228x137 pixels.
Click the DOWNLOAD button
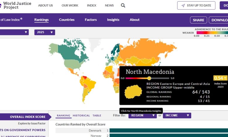click(x=218, y=20)
